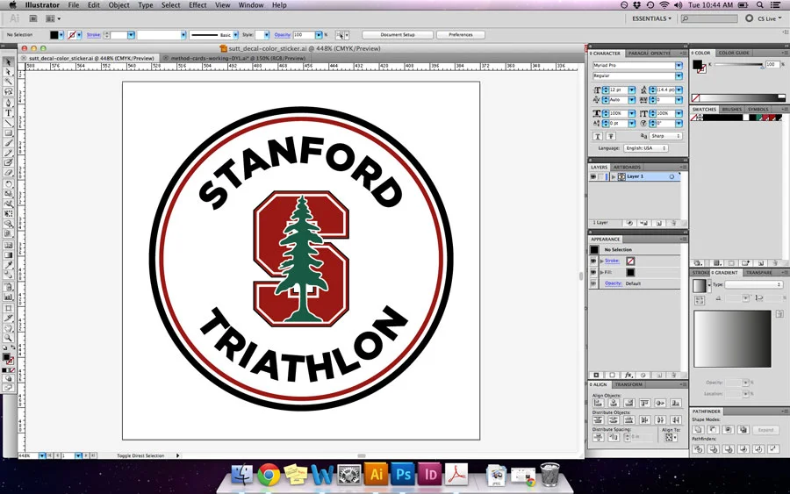Screen dimensions: 790x494
Task: Click the Preferences button
Action: [461, 35]
